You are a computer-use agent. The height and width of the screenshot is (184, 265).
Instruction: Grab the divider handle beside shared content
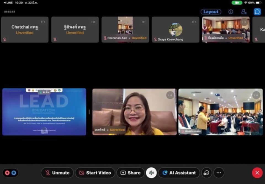(89, 112)
